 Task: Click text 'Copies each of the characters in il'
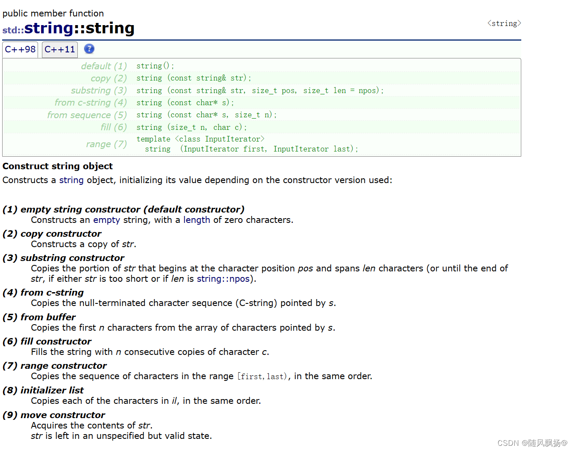[x=104, y=401]
